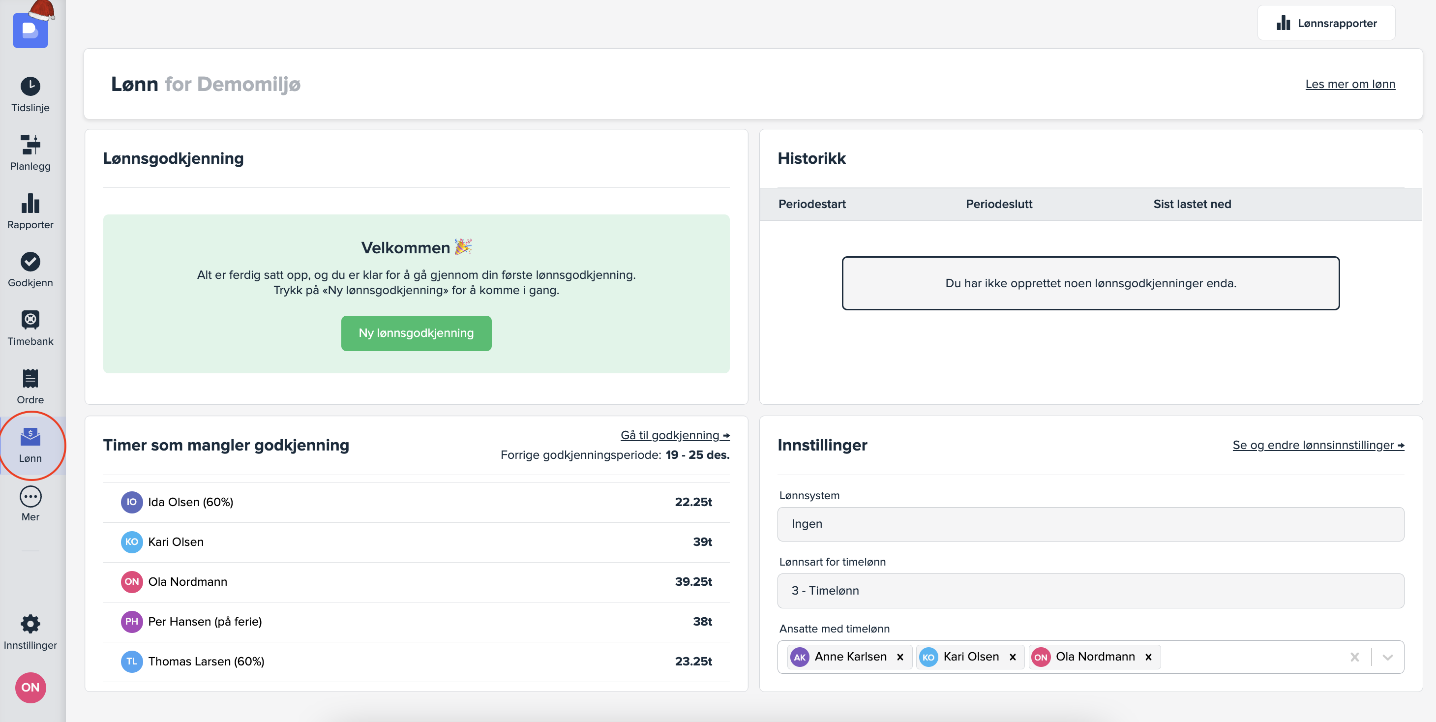Expand the Ansatte med timelønn dropdown arrow
1436x722 pixels.
(1387, 657)
